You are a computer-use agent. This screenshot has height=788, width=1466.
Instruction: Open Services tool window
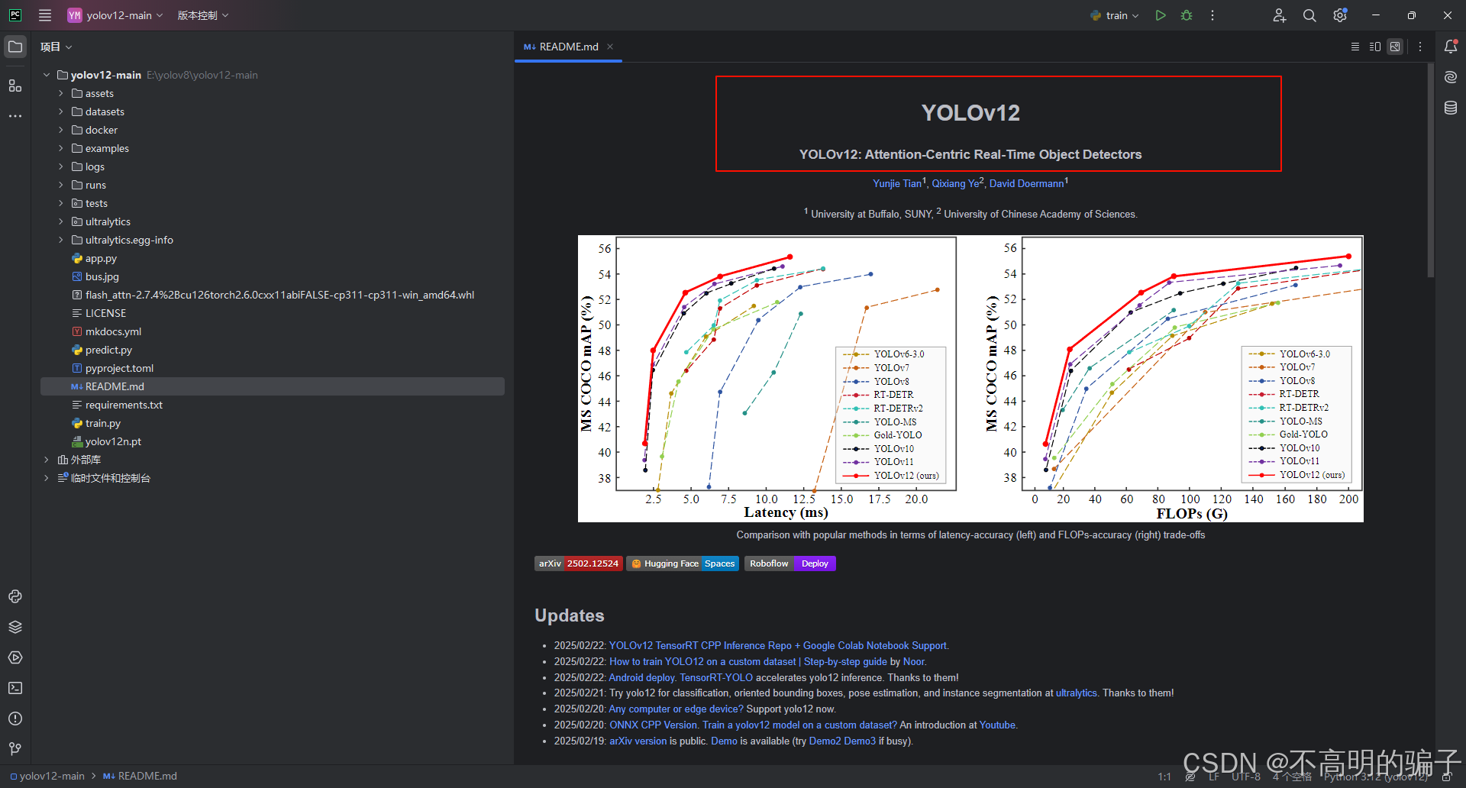[15, 657]
